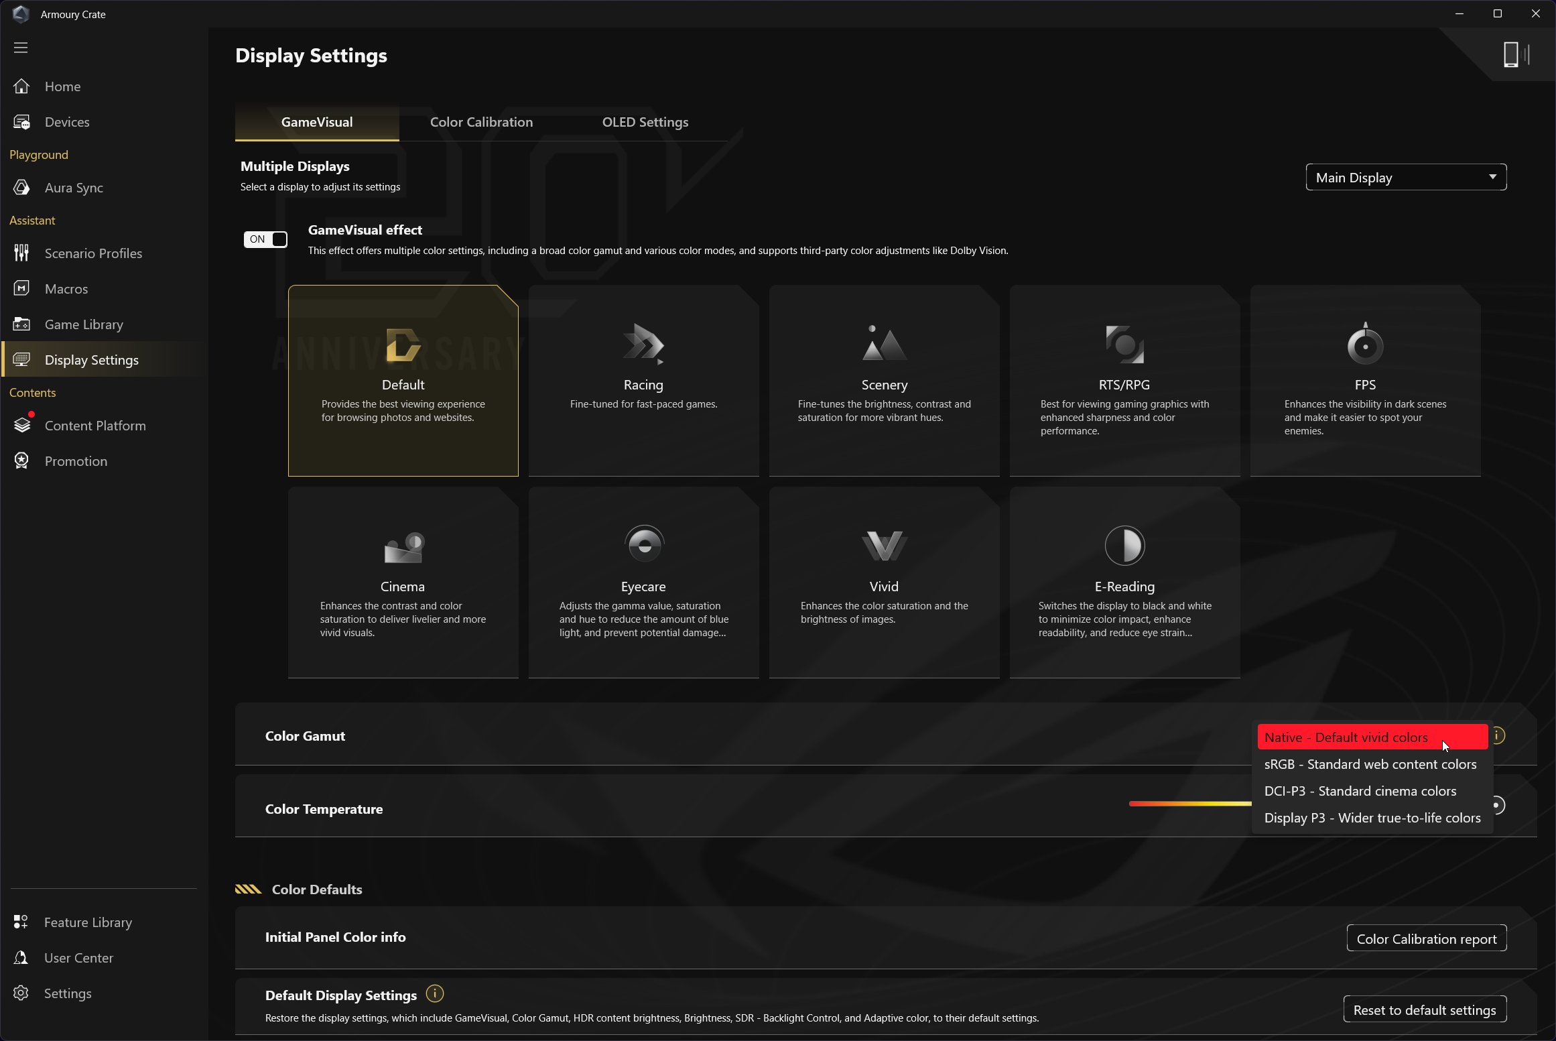Select the Default GameVisual mode
1556x1041 pixels.
click(403, 381)
